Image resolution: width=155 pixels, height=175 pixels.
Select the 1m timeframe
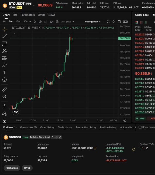pyautogui.click(x=4, y=21)
